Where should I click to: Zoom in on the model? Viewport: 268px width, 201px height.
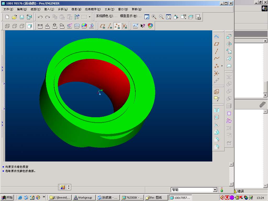point(154,17)
